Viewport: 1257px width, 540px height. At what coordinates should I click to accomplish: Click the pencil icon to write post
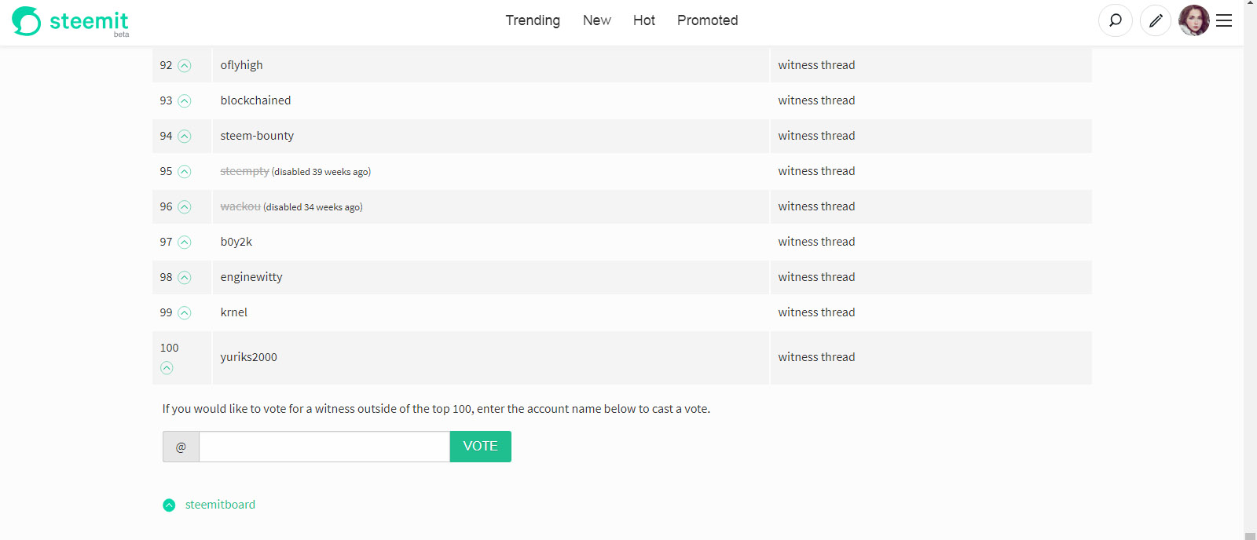[x=1156, y=20]
